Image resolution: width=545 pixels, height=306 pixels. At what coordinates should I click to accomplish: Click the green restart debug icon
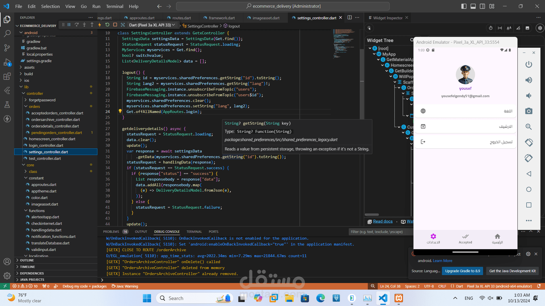[x=107, y=25]
